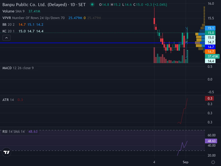Click the solid blue 14.7 line label

pos(210,47)
